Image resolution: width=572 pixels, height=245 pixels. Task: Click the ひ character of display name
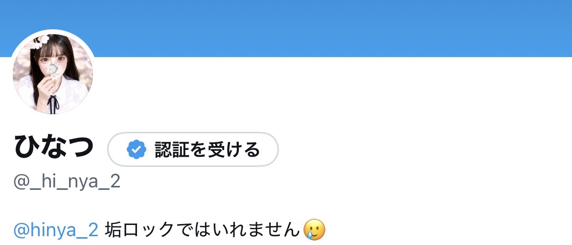click(26, 147)
